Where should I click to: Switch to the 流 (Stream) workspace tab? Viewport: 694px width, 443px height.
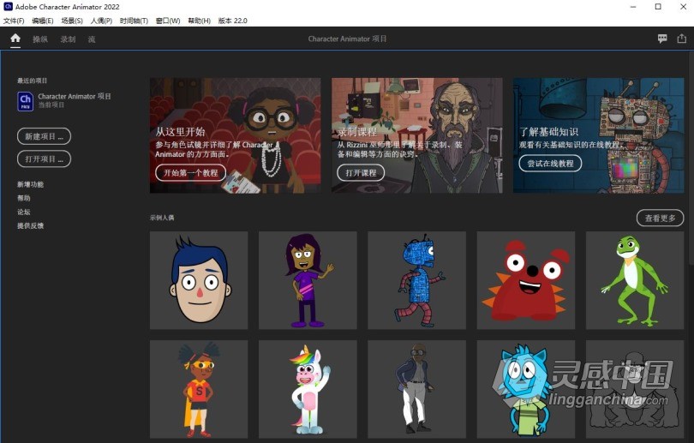[x=92, y=39]
